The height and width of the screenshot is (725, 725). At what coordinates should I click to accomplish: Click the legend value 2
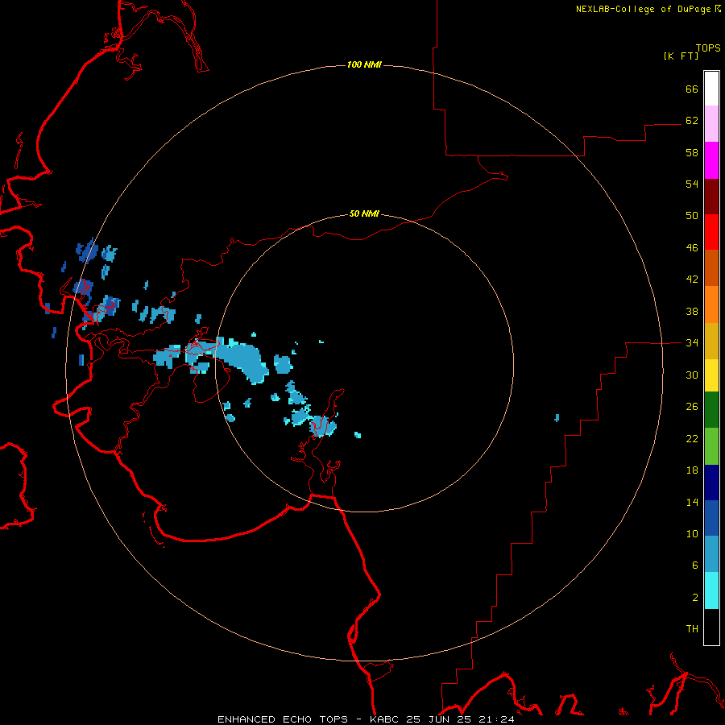point(695,598)
